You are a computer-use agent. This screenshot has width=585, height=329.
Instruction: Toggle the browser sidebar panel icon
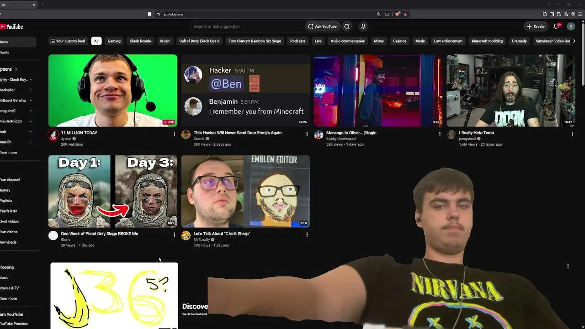(x=552, y=14)
